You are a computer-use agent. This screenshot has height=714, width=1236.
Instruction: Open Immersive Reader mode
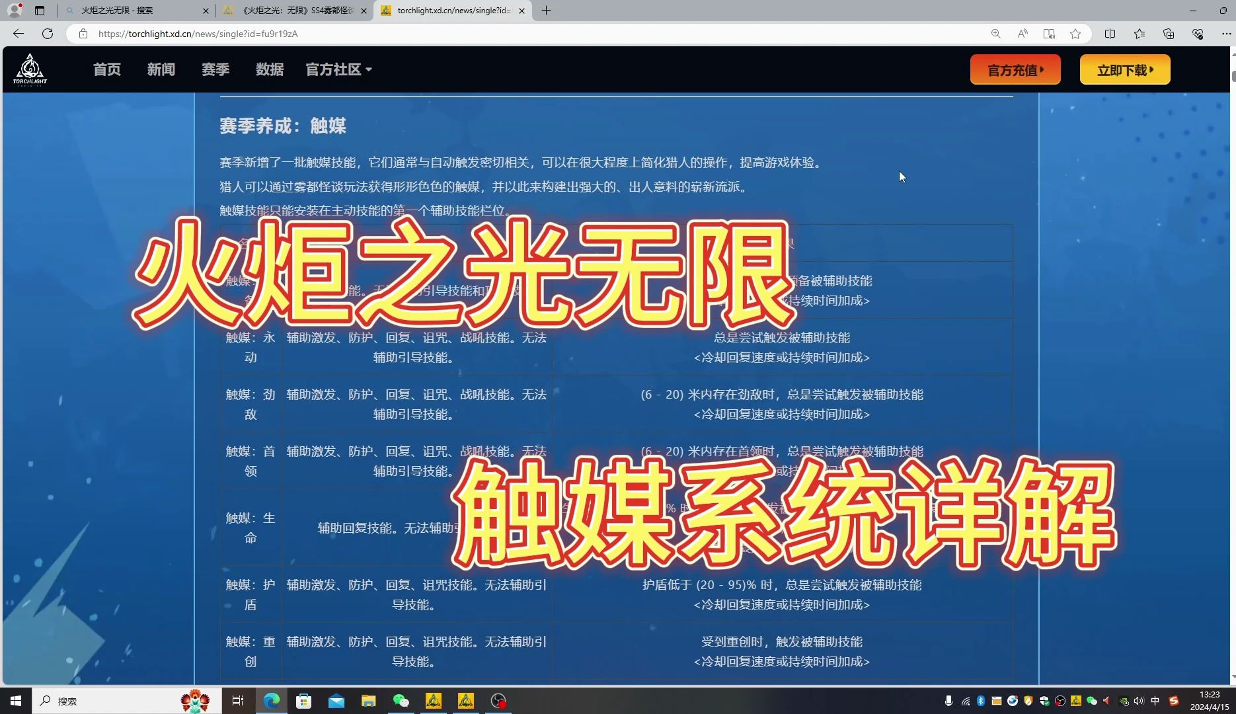pyautogui.click(x=1049, y=34)
